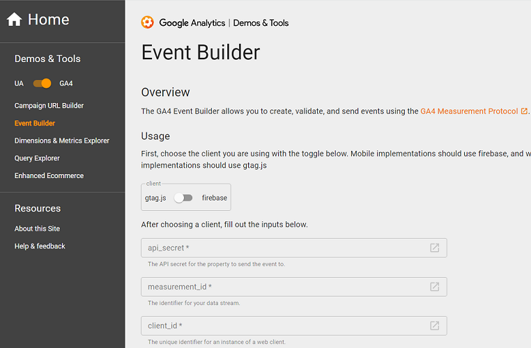
Task: Click the gtag.js label
Action: pyautogui.click(x=155, y=198)
